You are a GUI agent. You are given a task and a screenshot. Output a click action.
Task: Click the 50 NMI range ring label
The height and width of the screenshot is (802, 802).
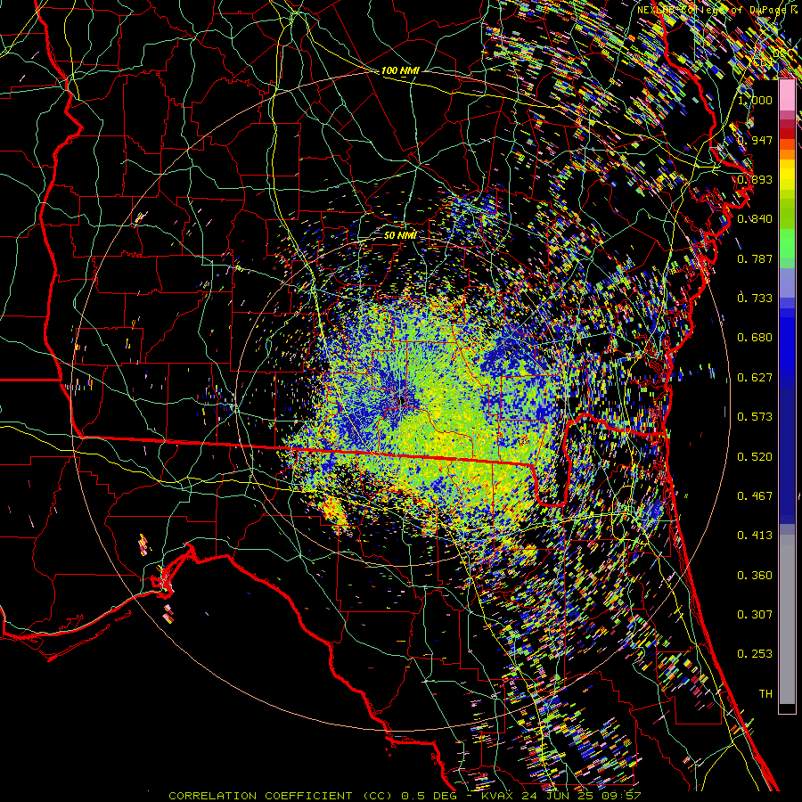(400, 235)
